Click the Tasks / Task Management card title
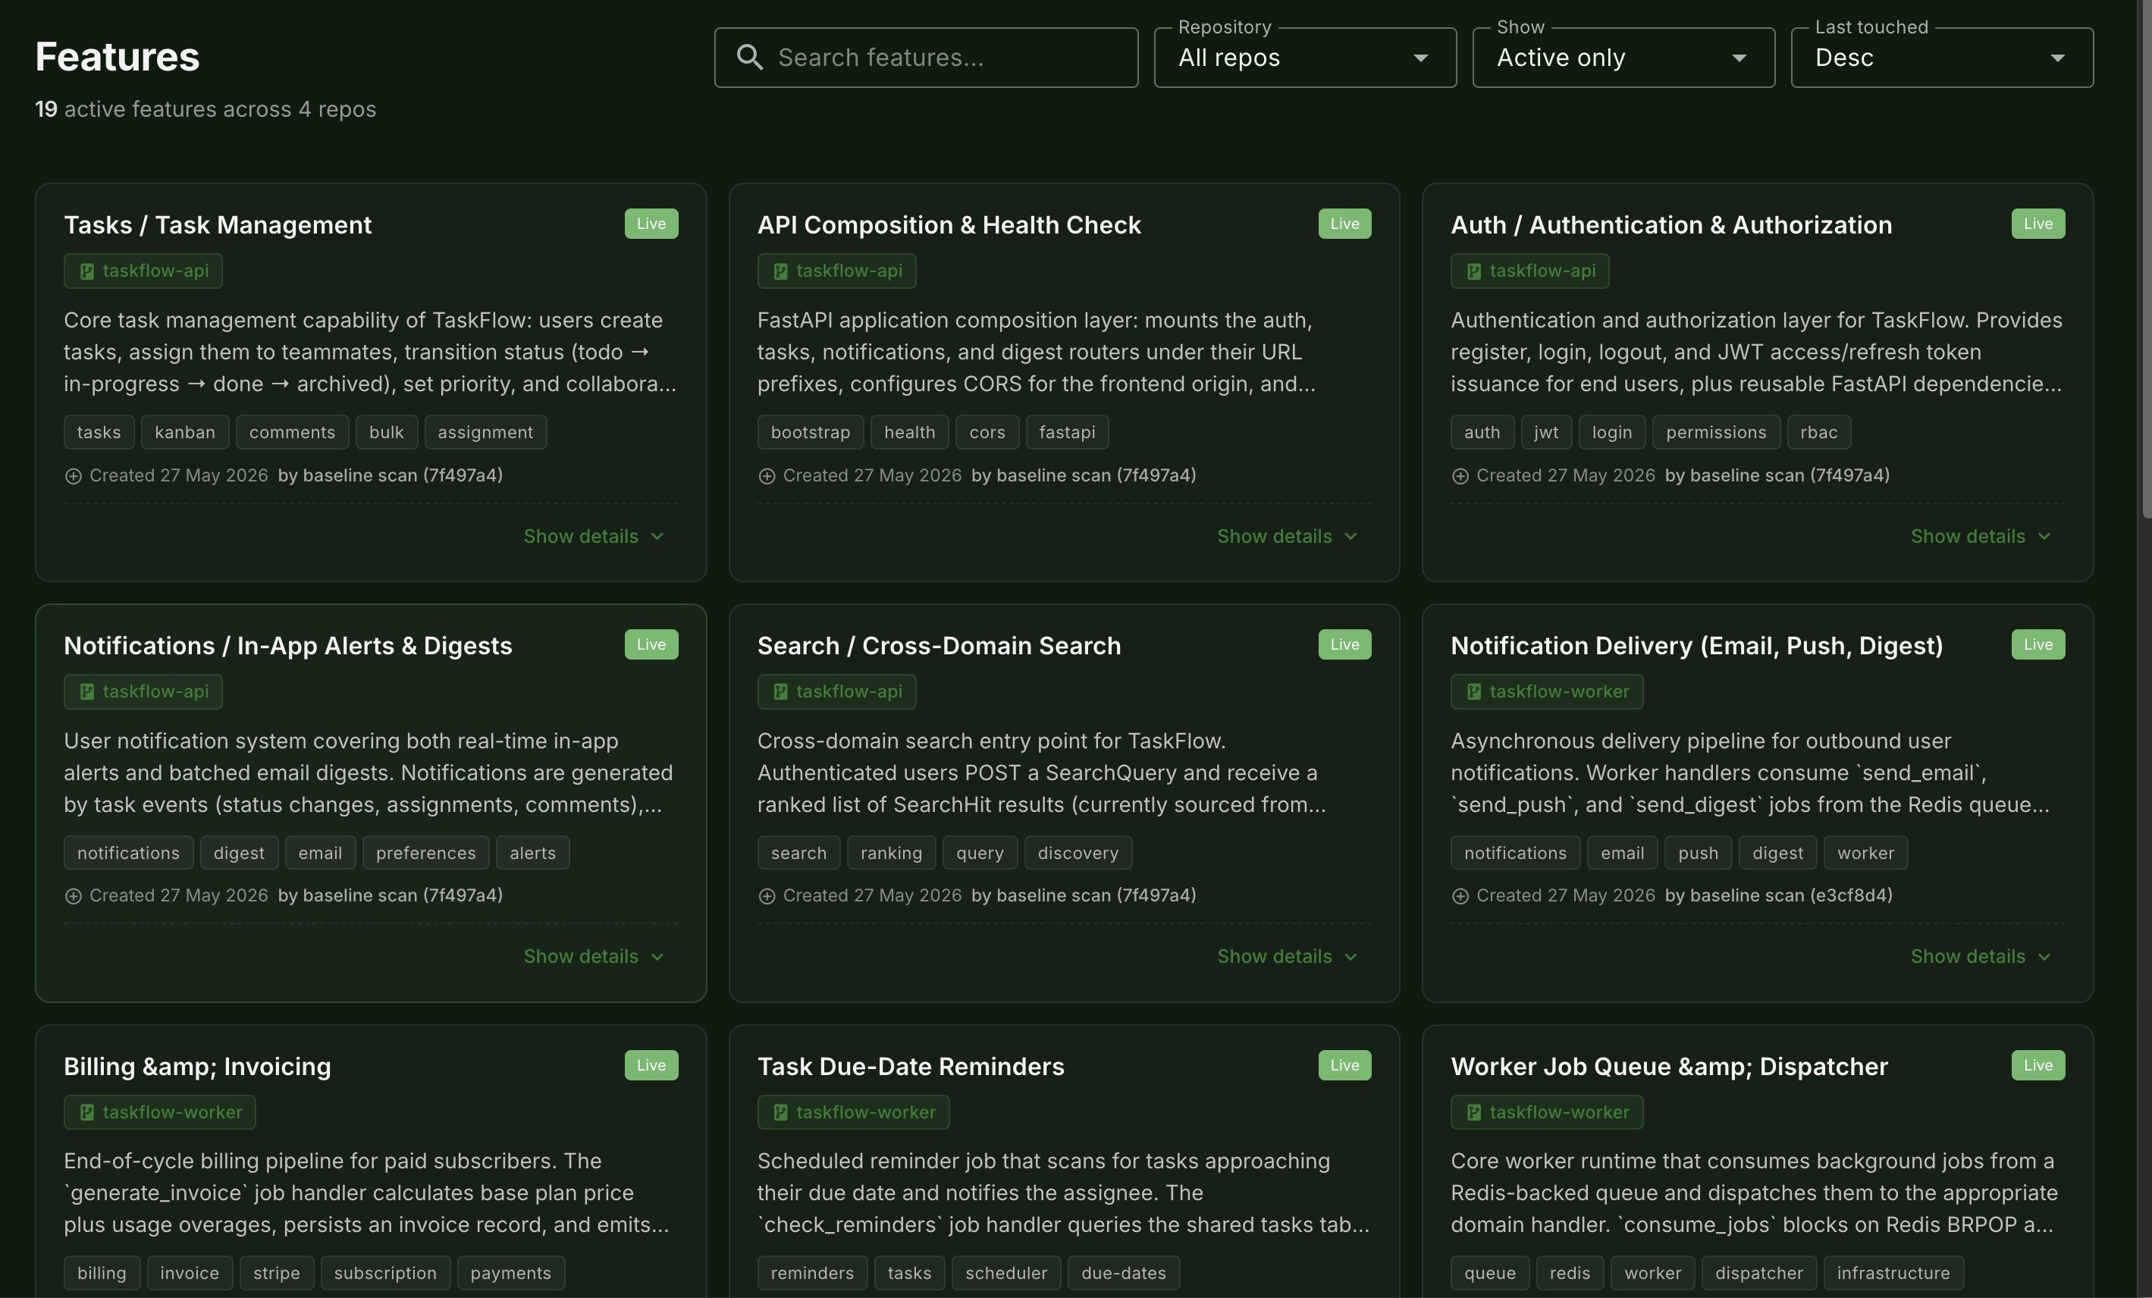 [x=218, y=225]
